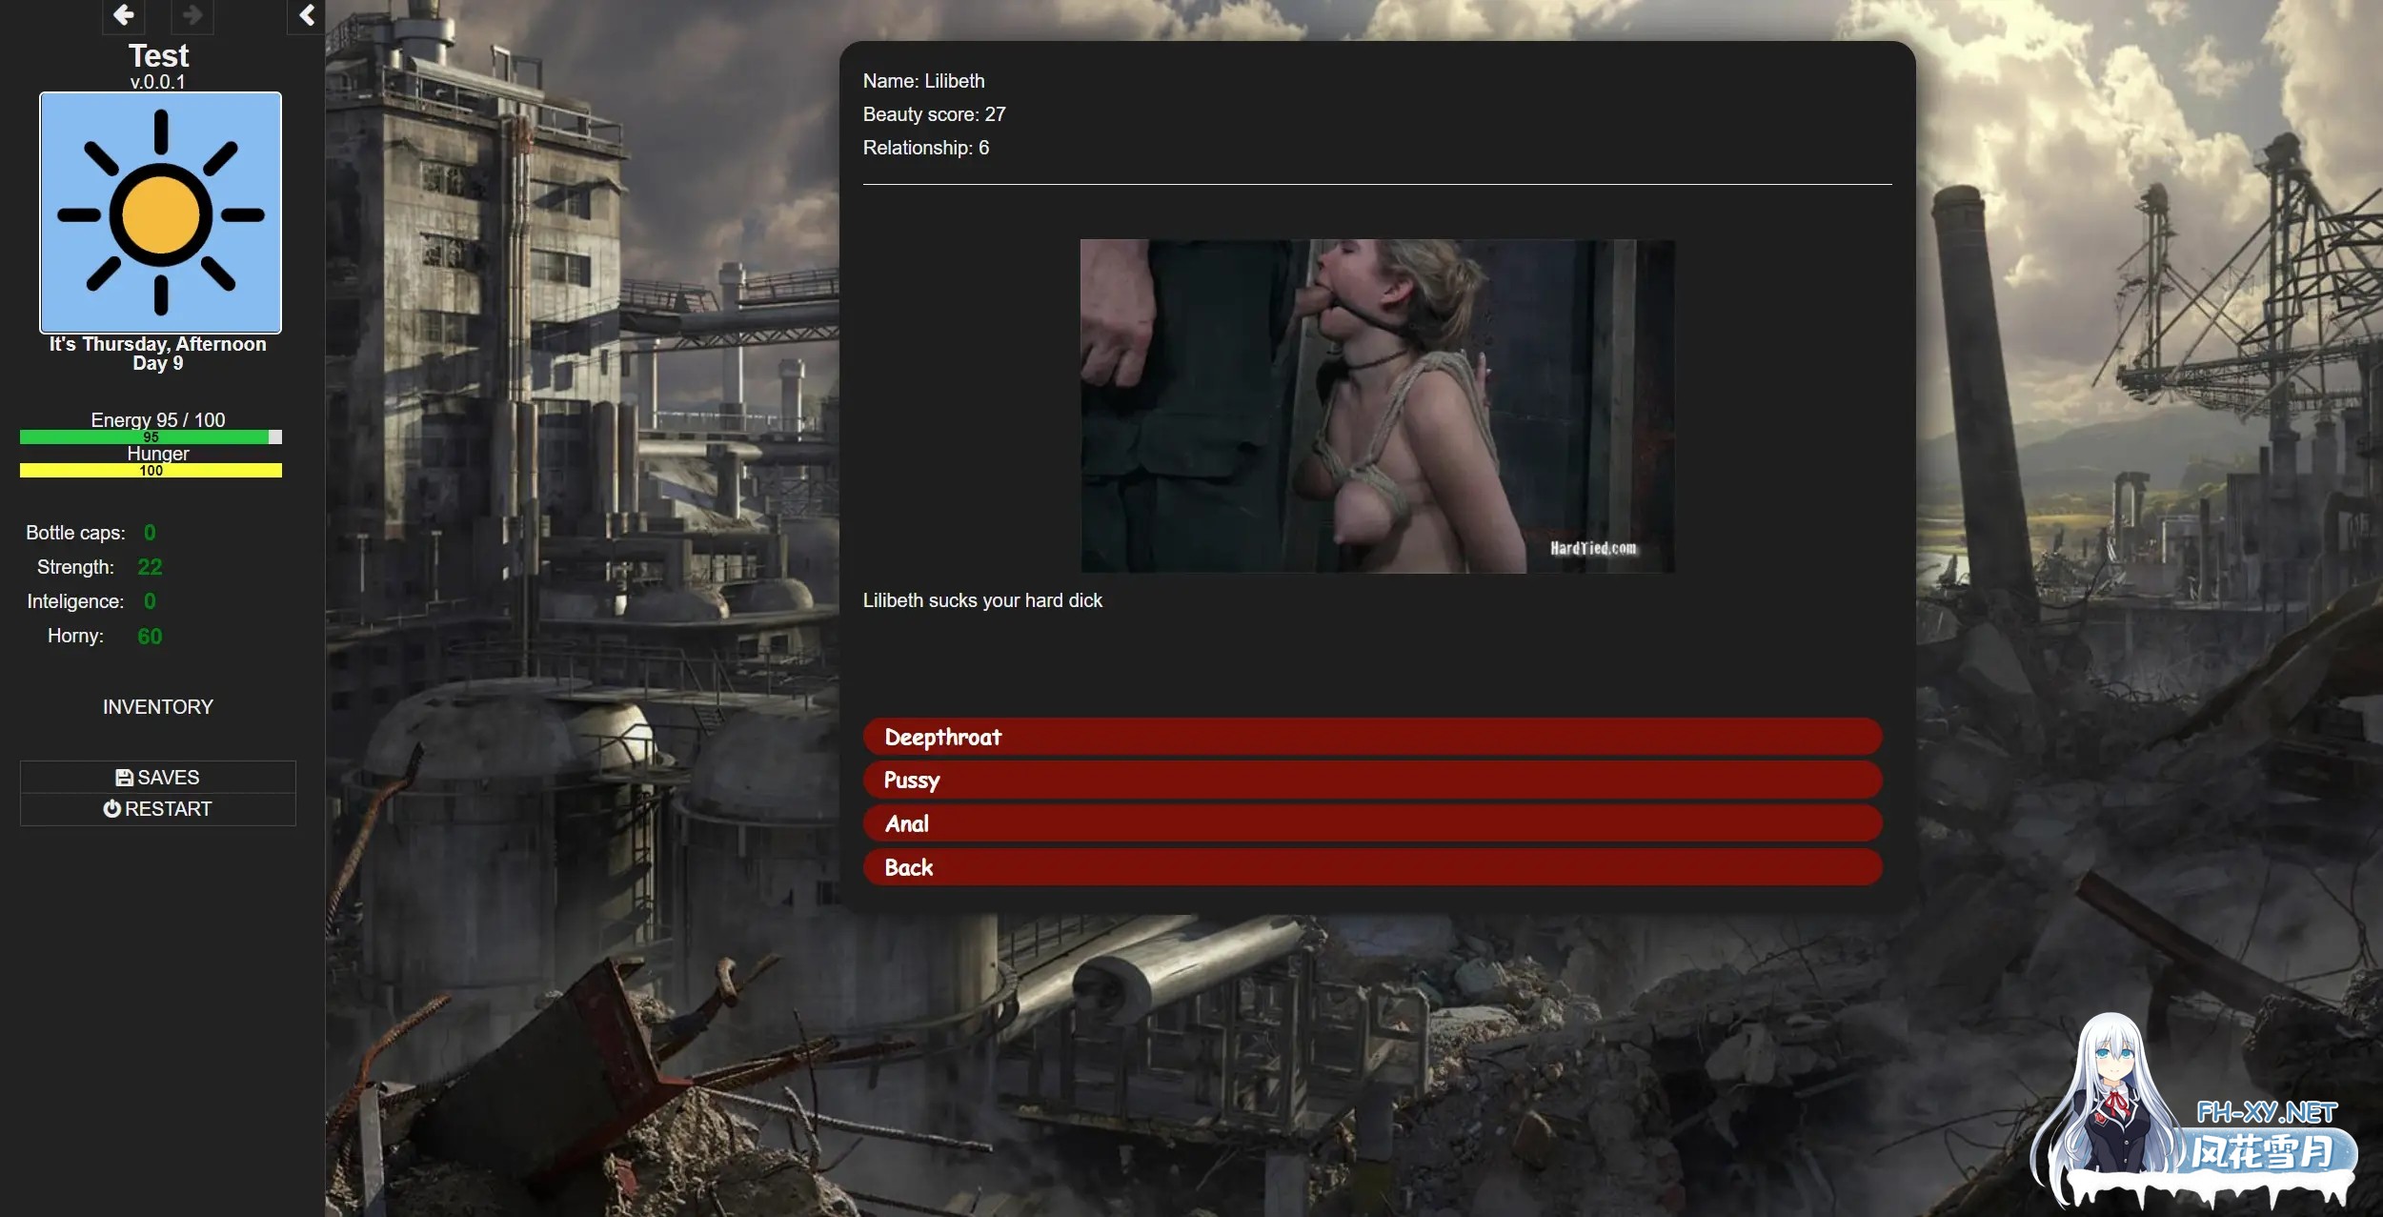Open the INVENTORY menu

(x=158, y=707)
